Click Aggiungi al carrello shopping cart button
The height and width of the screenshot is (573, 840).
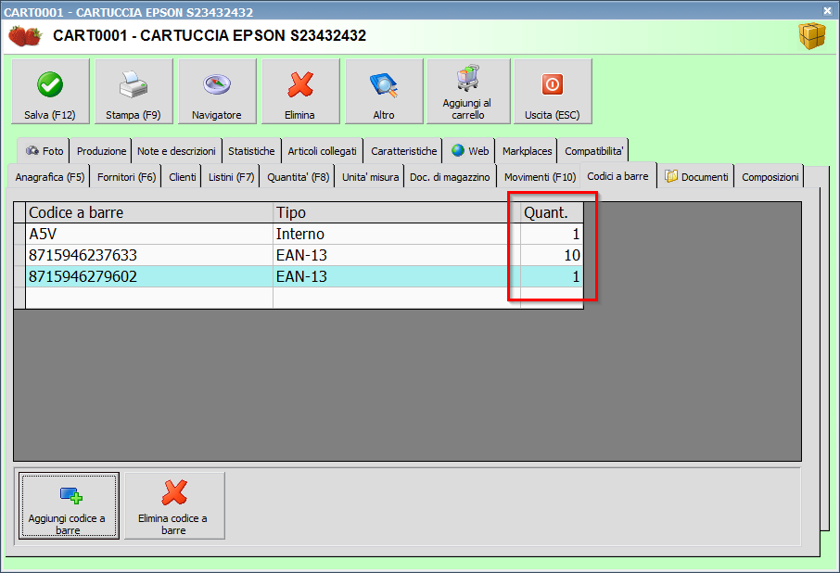point(468,91)
